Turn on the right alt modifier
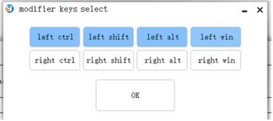Viewport: 273px width, 121px height. pyautogui.click(x=162, y=60)
